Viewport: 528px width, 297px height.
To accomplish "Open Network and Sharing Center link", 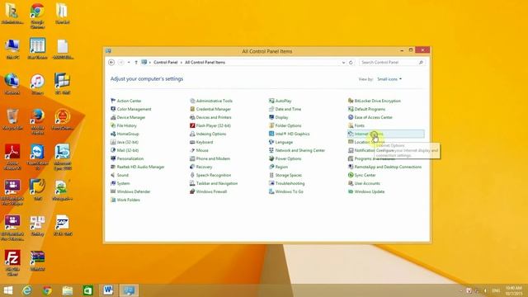I will pyautogui.click(x=299, y=150).
